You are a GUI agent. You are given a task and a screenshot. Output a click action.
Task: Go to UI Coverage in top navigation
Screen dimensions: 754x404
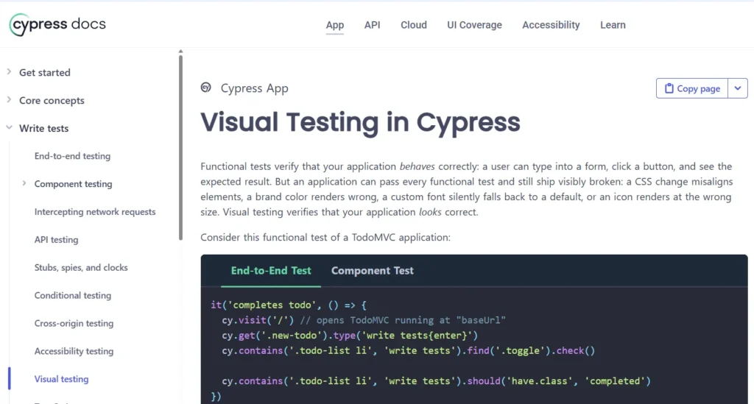(x=474, y=25)
